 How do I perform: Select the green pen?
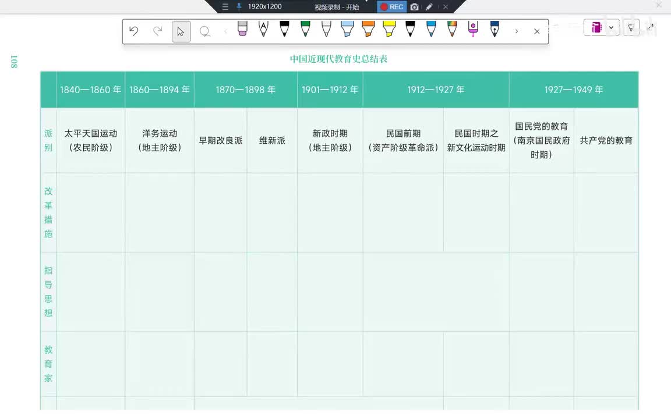305,29
